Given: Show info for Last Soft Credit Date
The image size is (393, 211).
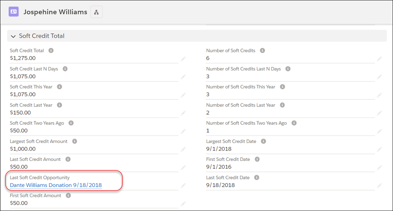Looking at the screenshot, I should [x=257, y=177].
